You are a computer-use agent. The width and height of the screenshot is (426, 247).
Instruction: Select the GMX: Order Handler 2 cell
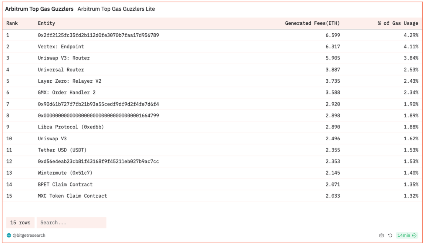67,92
